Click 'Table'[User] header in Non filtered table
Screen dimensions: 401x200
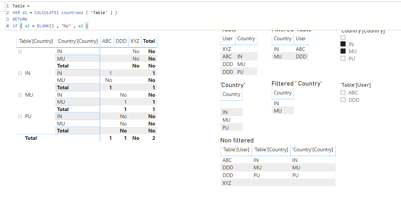click(x=236, y=150)
